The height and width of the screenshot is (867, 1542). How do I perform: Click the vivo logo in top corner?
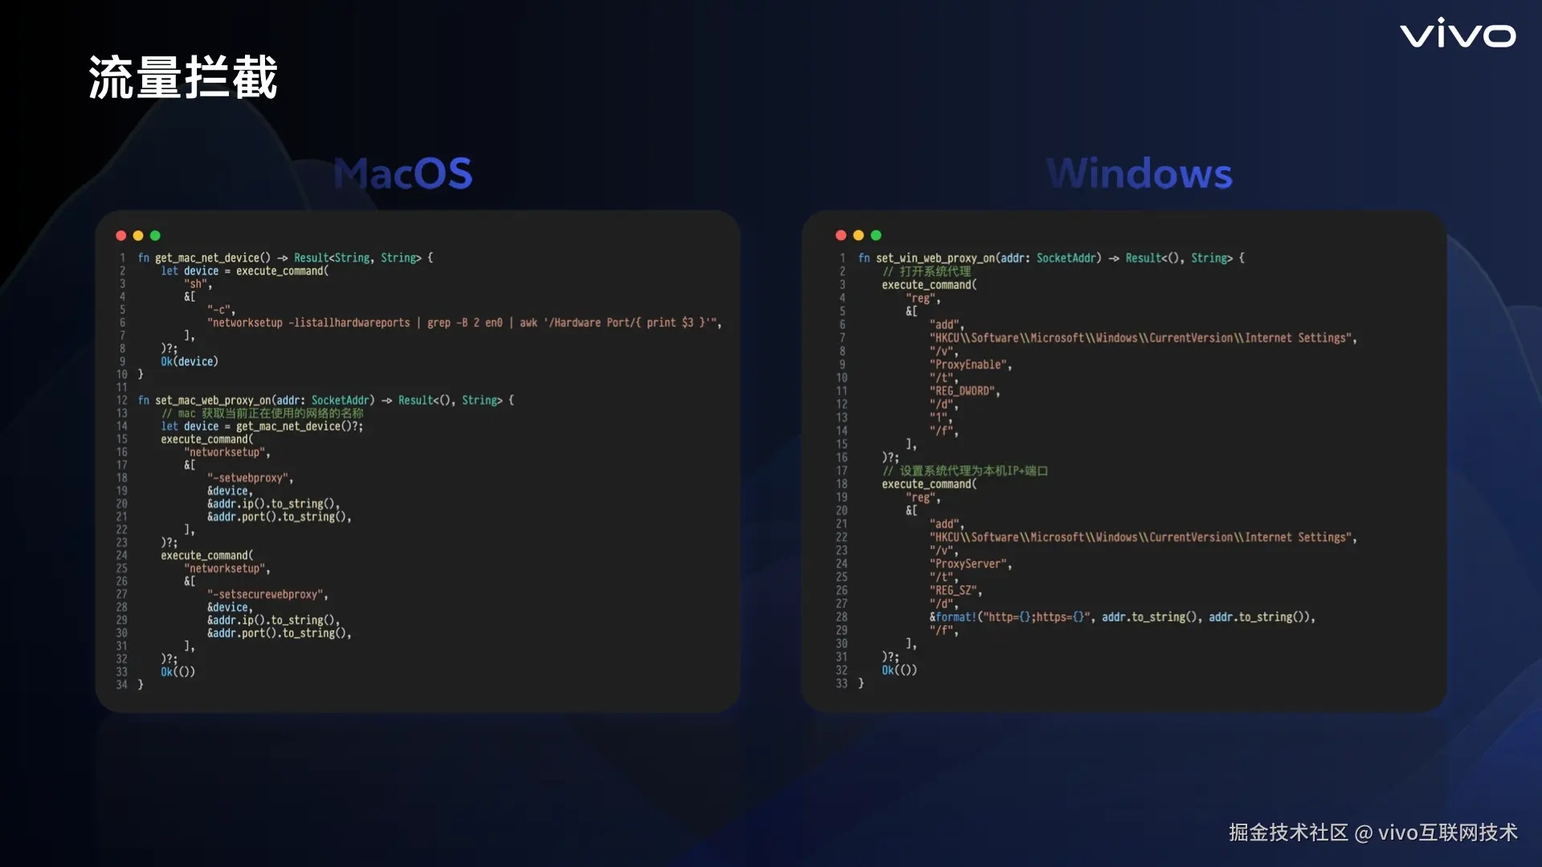(x=1458, y=34)
